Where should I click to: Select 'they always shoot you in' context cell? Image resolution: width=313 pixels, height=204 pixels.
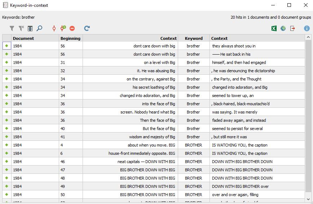[x=257, y=46]
